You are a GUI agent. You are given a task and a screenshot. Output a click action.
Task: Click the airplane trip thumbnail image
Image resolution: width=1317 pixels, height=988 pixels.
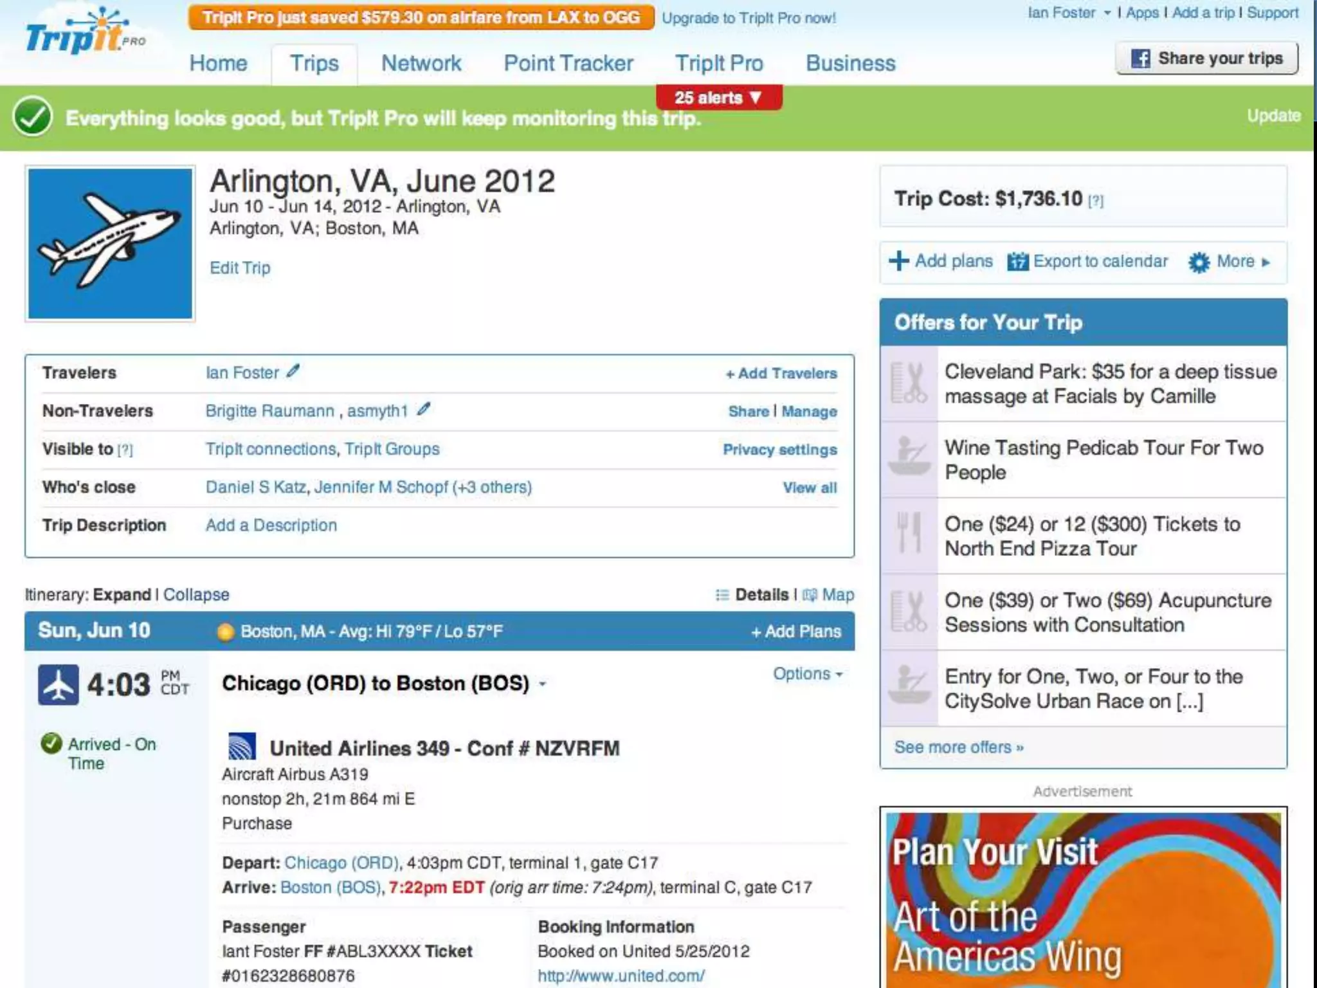110,244
